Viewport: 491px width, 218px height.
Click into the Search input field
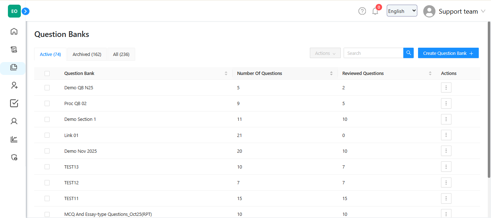(x=373, y=53)
